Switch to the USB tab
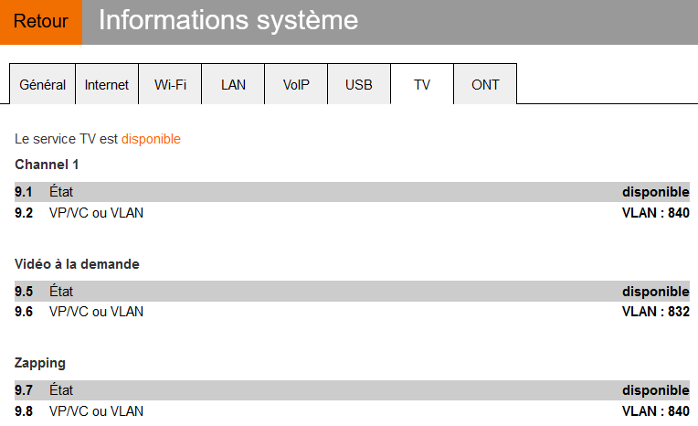Image resolution: width=698 pixels, height=426 pixels. [x=359, y=84]
